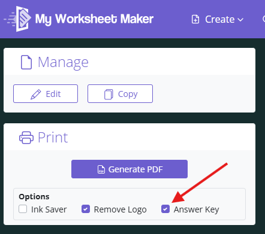Click the My Worksheet Maker logo icon
The width and height of the screenshot is (265, 234).
[x=17, y=19]
